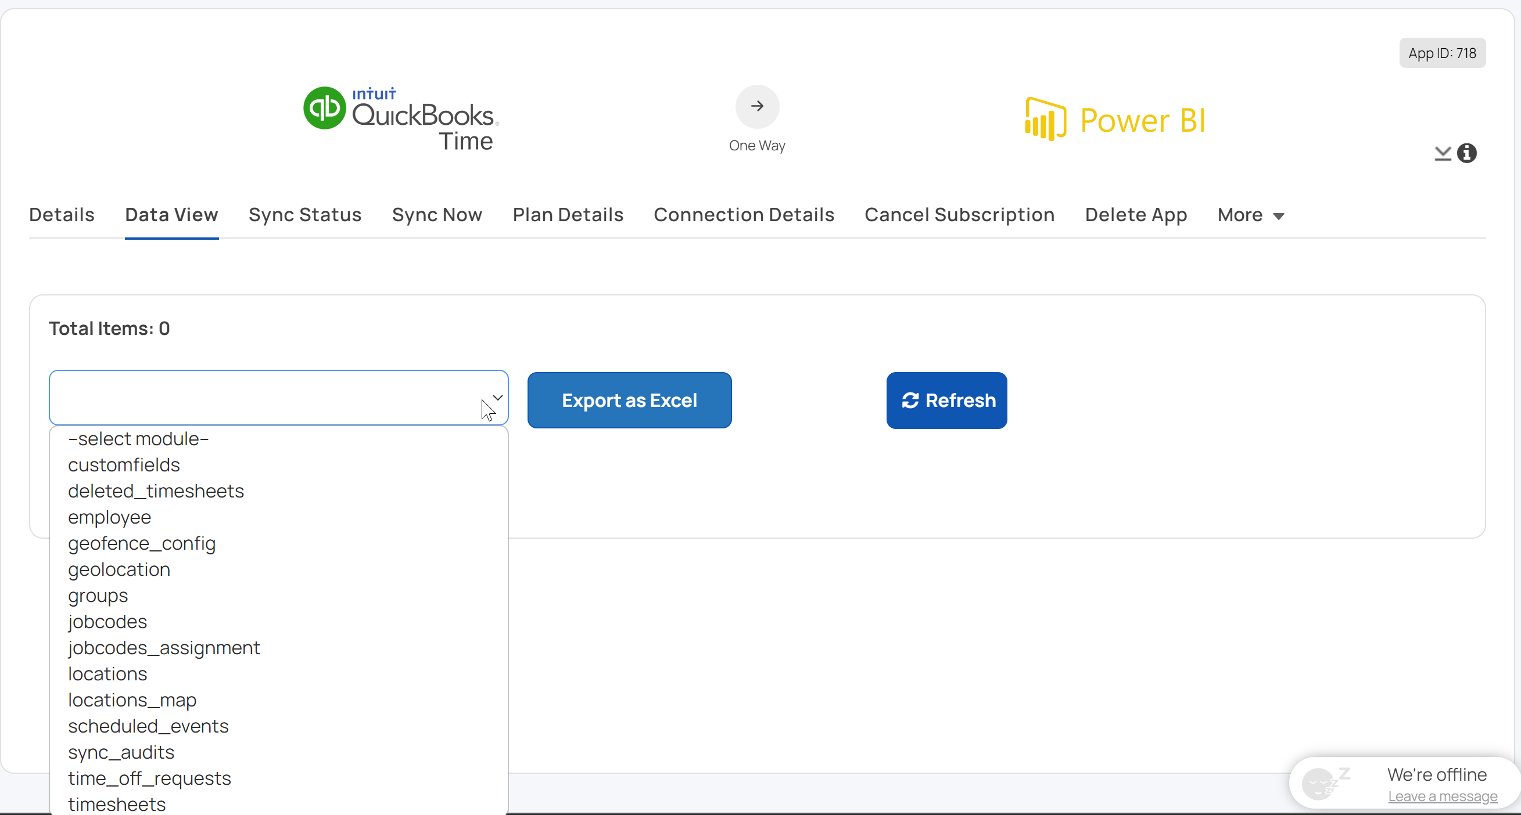
Task: Choose the -select module- option
Action: (x=279, y=438)
